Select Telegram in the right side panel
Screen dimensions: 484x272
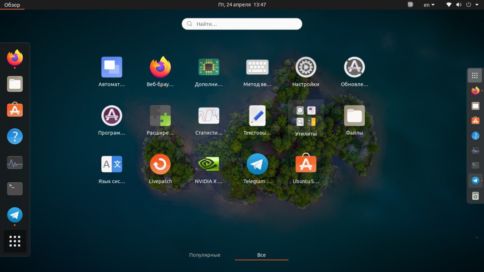pyautogui.click(x=475, y=181)
